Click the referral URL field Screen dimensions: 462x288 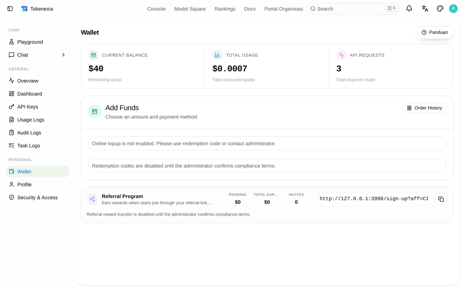click(373, 199)
